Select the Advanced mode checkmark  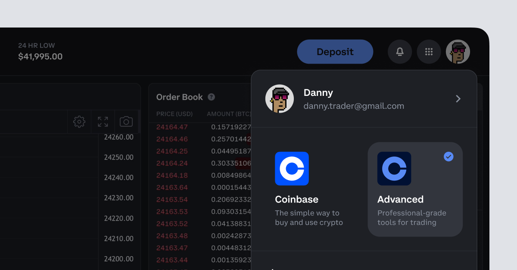448,157
